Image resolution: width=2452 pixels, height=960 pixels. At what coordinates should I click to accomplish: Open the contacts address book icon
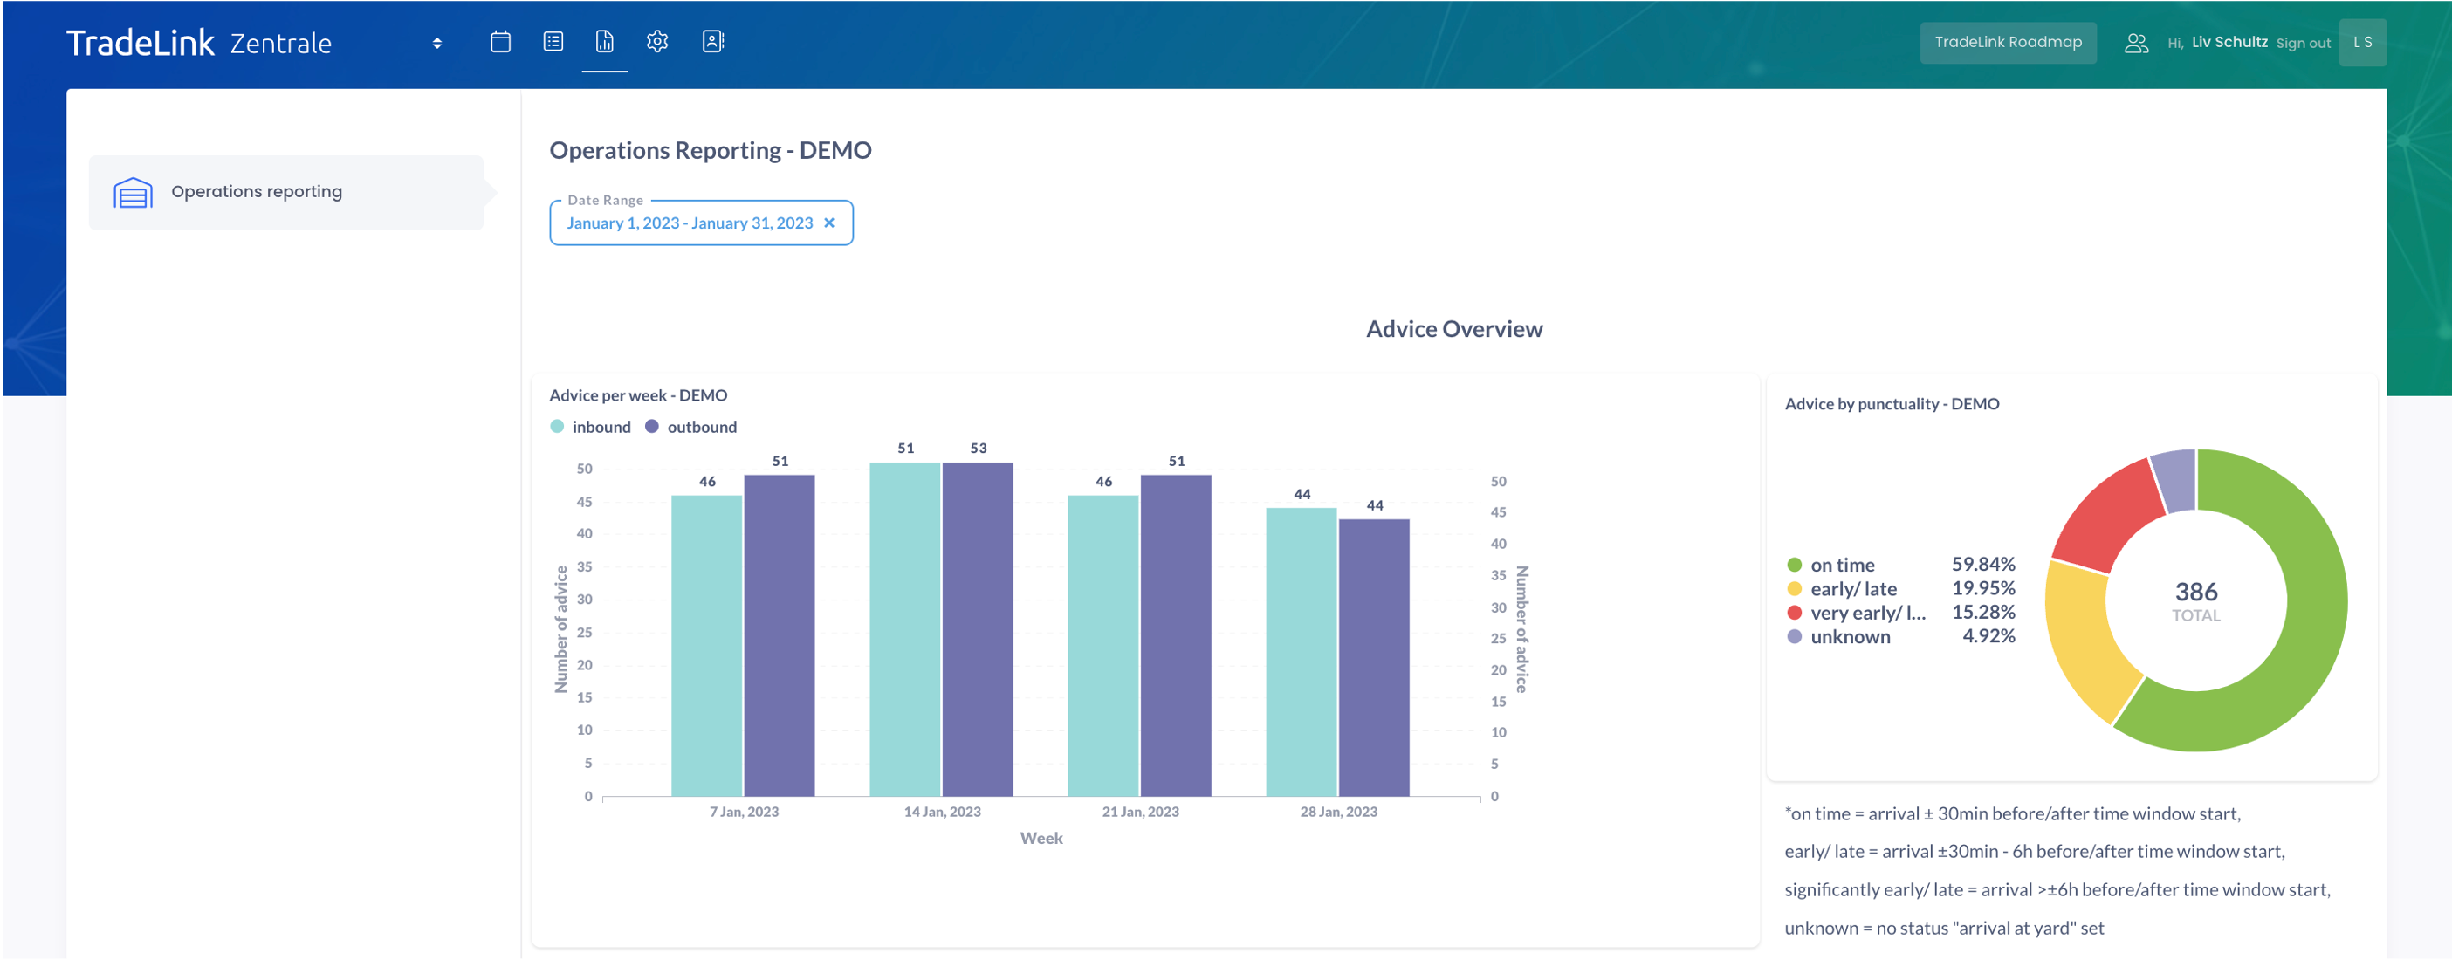[713, 42]
